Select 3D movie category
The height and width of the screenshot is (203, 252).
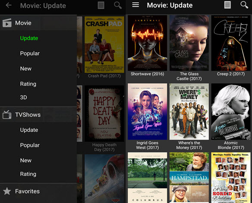point(23,97)
